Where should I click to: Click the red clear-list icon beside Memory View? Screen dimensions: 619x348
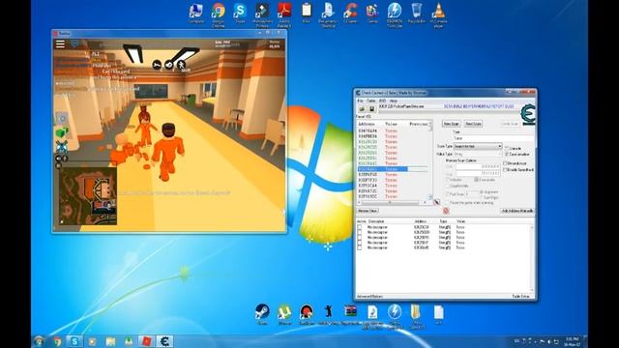(446, 211)
